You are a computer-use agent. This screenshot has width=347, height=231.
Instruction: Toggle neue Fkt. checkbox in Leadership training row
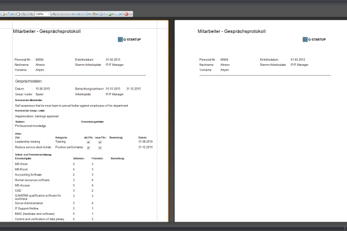(100, 142)
